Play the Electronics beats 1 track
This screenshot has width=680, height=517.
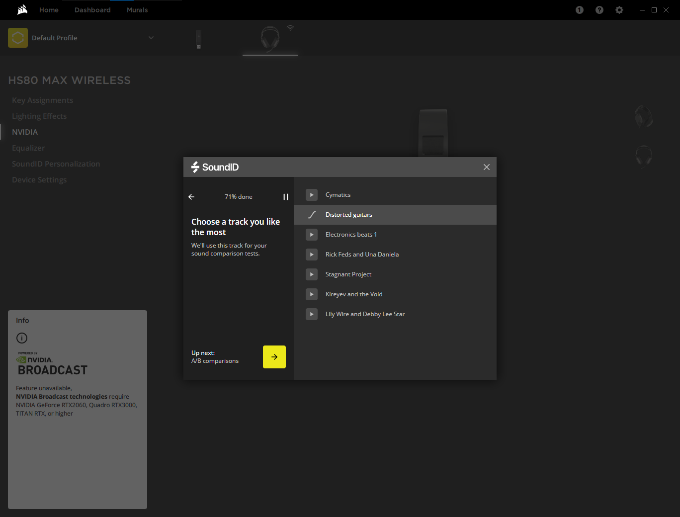pos(312,235)
